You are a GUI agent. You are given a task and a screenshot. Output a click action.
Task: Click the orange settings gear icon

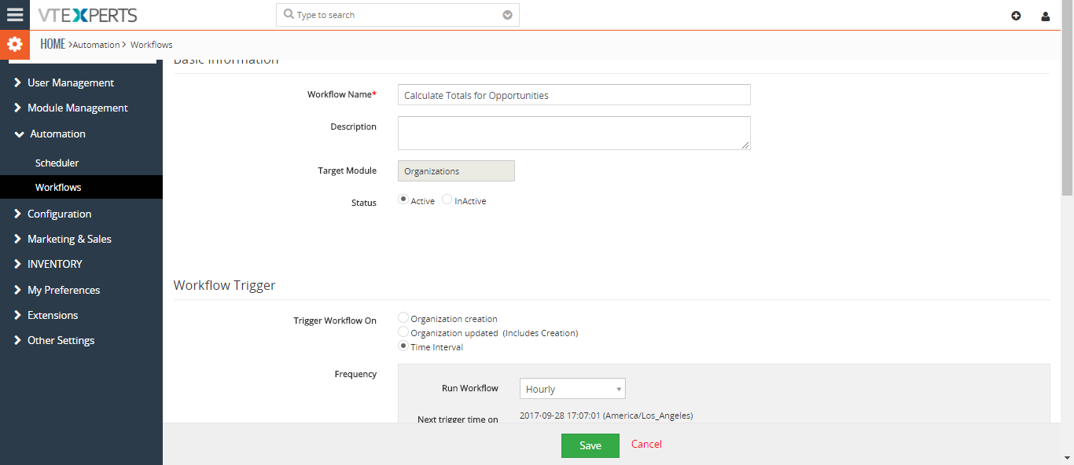[x=15, y=45]
